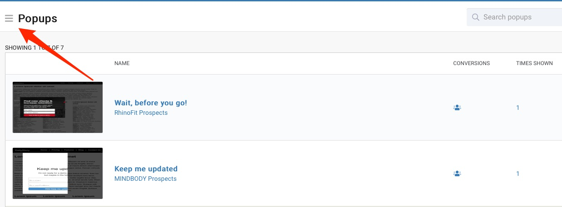This screenshot has height=207, width=562.
Task: Select the Keep me updated table row
Action: tap(284, 174)
